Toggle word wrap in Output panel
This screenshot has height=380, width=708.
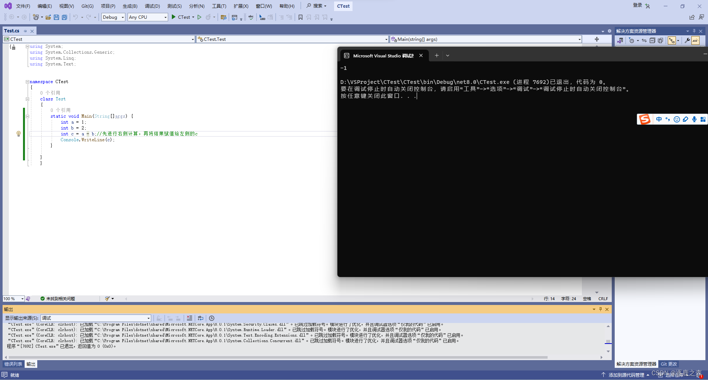pos(201,318)
